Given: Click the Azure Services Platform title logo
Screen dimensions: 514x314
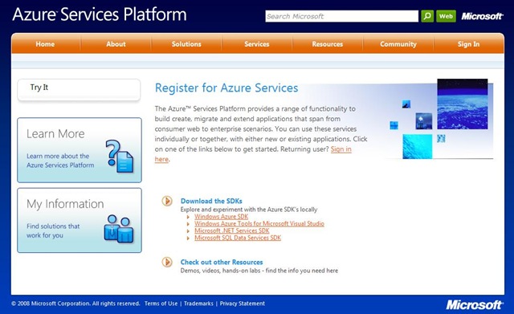Looking at the screenshot, I should (x=100, y=14).
